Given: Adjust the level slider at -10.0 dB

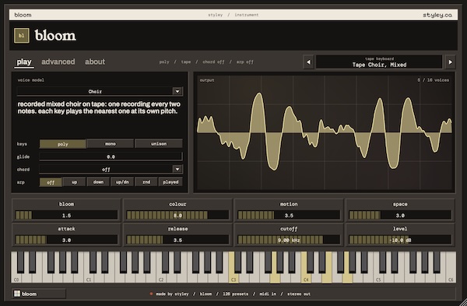Looking at the screenshot, I should [400, 240].
